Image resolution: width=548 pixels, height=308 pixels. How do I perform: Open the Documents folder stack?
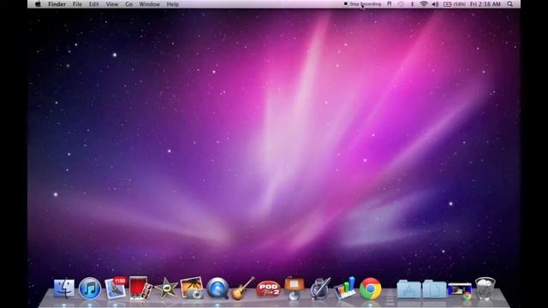click(x=434, y=289)
